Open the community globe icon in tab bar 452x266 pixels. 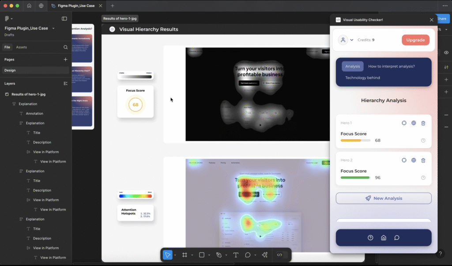(41, 6)
